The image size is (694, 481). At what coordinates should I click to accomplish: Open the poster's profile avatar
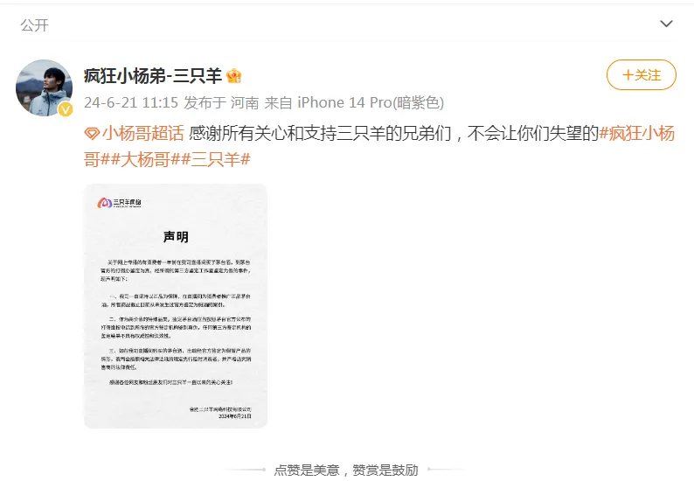44,87
